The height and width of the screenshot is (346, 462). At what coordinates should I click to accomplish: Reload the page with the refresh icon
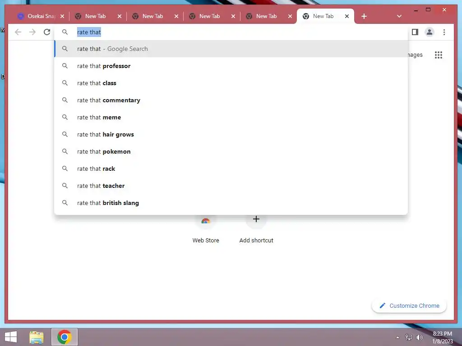click(x=47, y=32)
